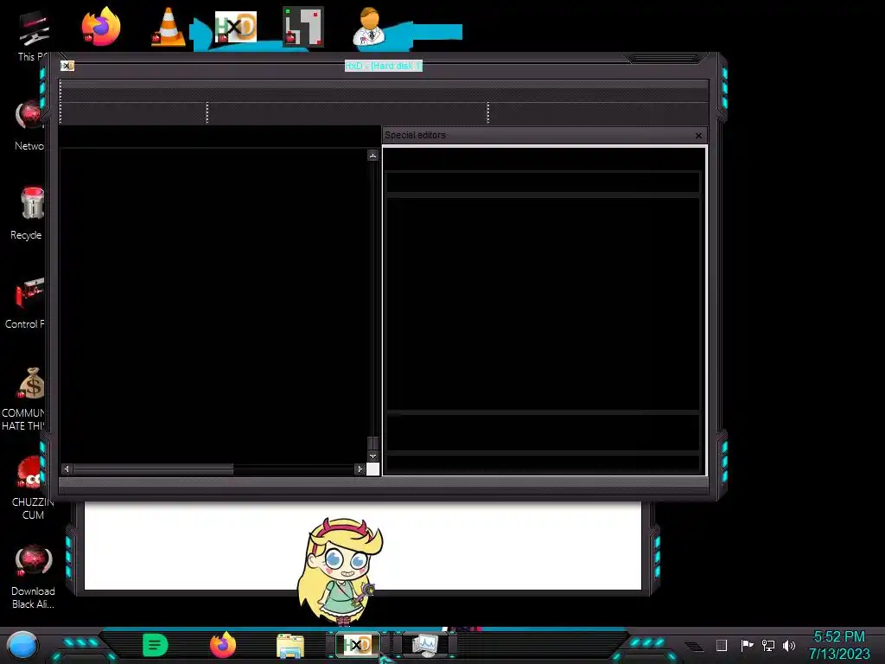Open the green chat app on taskbar

tap(156, 645)
